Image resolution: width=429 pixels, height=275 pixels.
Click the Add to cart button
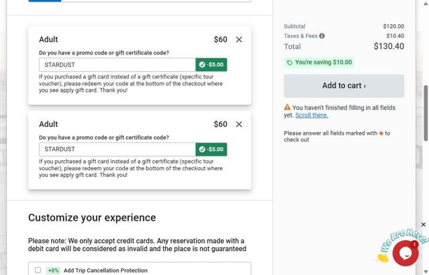coord(344,86)
